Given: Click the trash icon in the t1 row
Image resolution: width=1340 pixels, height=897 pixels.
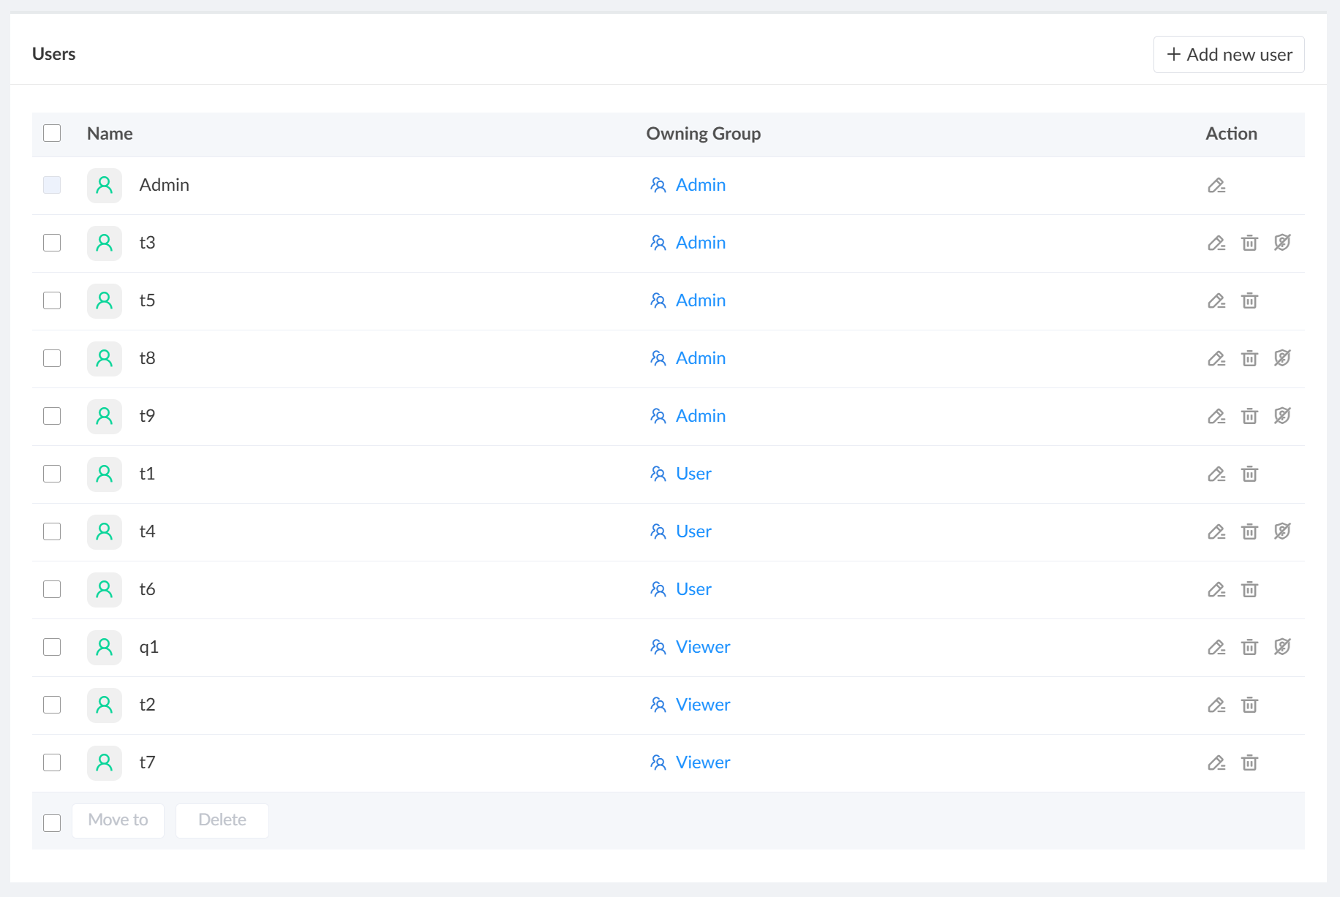Looking at the screenshot, I should click(x=1249, y=474).
